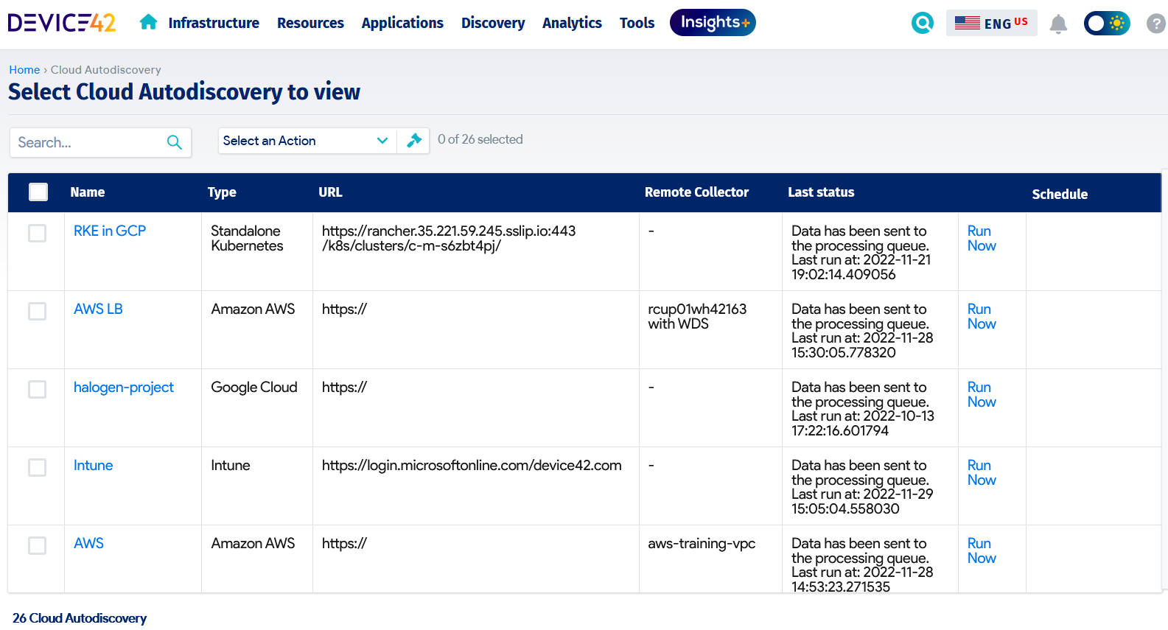Click the rancher URL cell text
Viewport: 1168px width, 630px height.
click(449, 238)
